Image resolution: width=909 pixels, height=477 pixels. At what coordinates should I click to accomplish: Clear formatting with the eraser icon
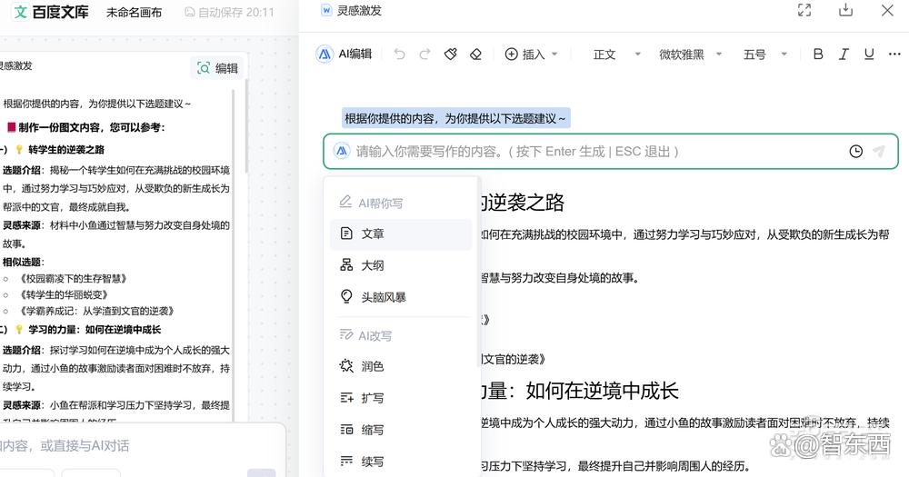(476, 54)
